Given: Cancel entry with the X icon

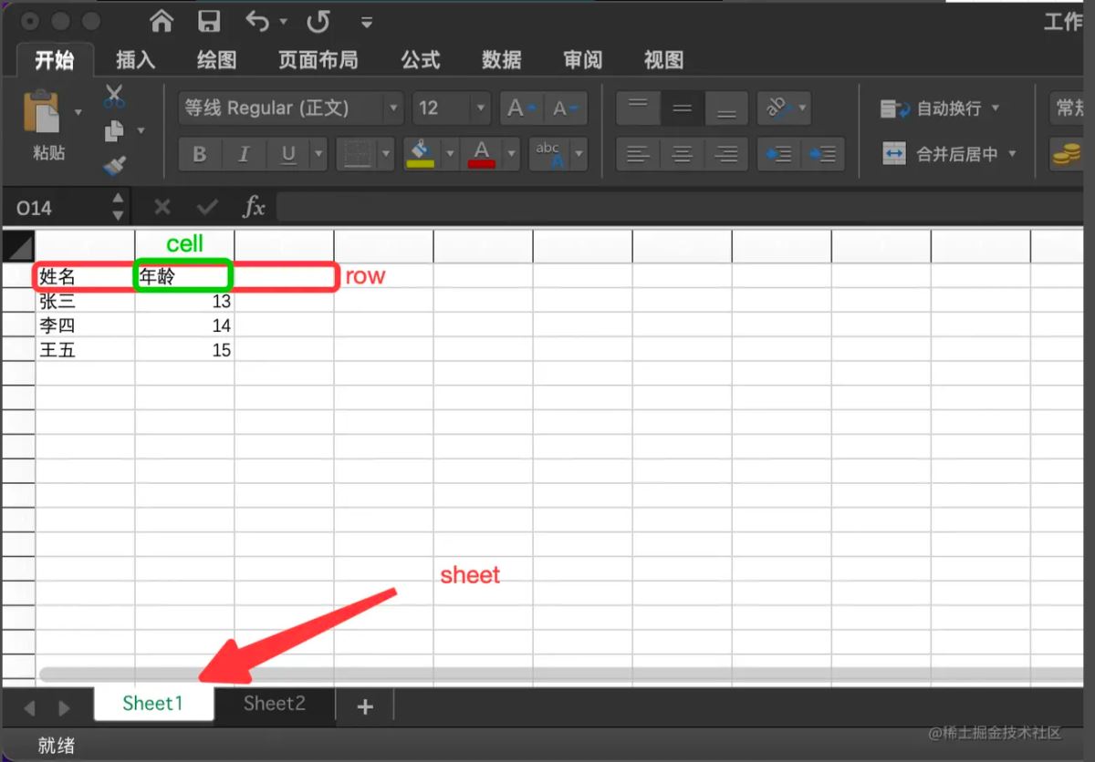Looking at the screenshot, I should pos(162,208).
